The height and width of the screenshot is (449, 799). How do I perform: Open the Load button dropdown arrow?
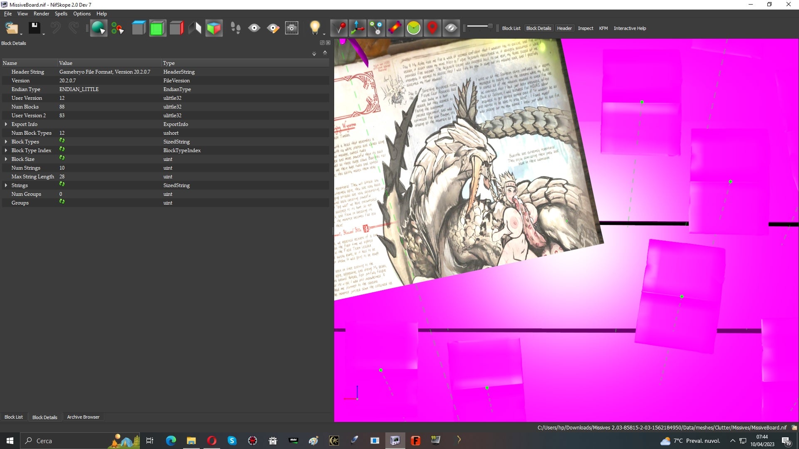click(x=21, y=34)
